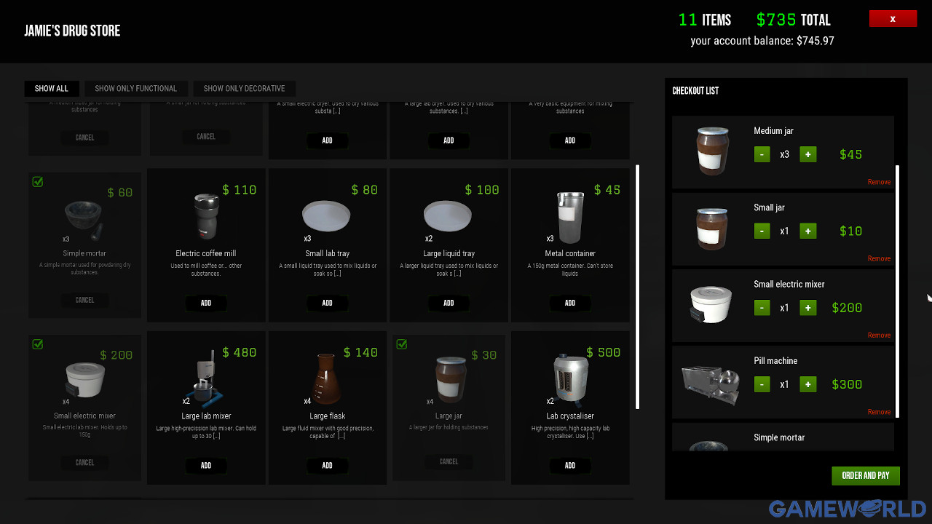Remove Small electric mixer from checkout list
932x524 pixels.
(x=879, y=336)
